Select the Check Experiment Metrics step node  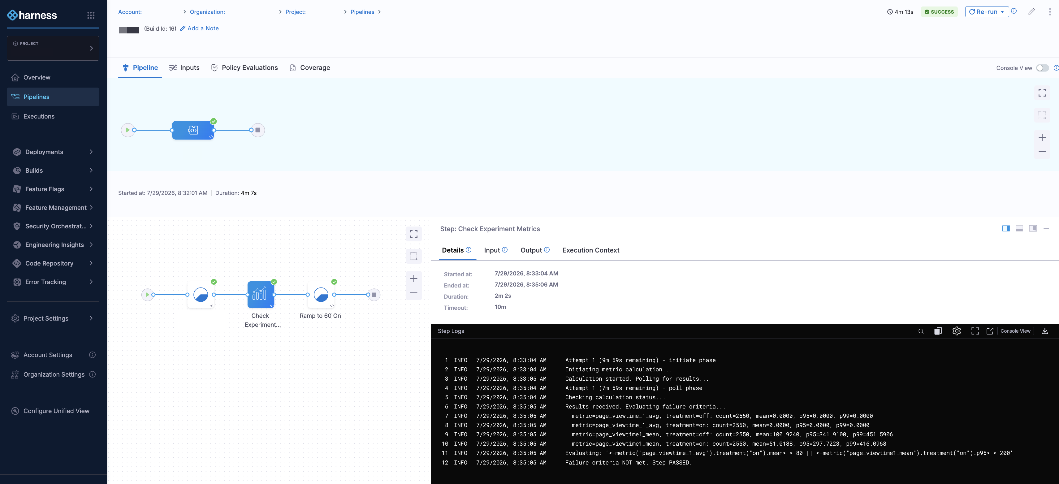261,294
